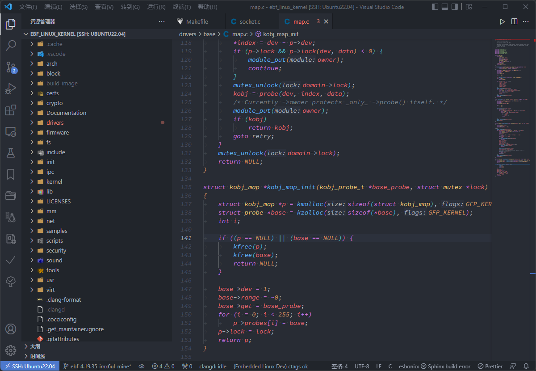
Task: Open the Accounts icon in activity bar
Action: (x=11, y=329)
